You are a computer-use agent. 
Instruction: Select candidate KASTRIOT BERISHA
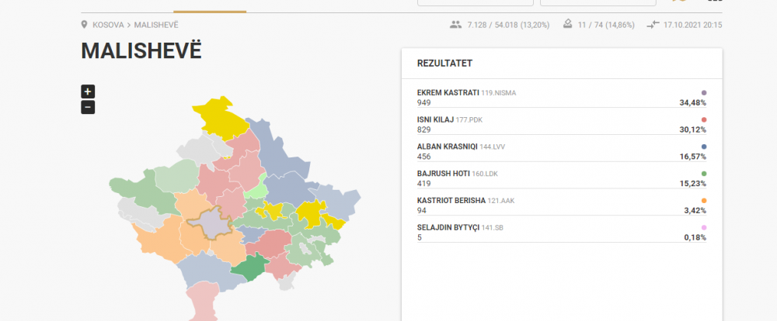451,201
